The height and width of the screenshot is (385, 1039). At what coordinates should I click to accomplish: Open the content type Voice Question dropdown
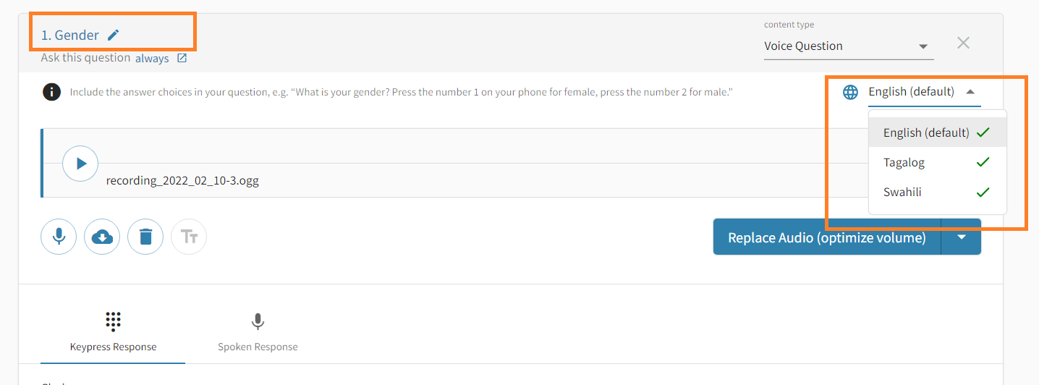point(848,46)
